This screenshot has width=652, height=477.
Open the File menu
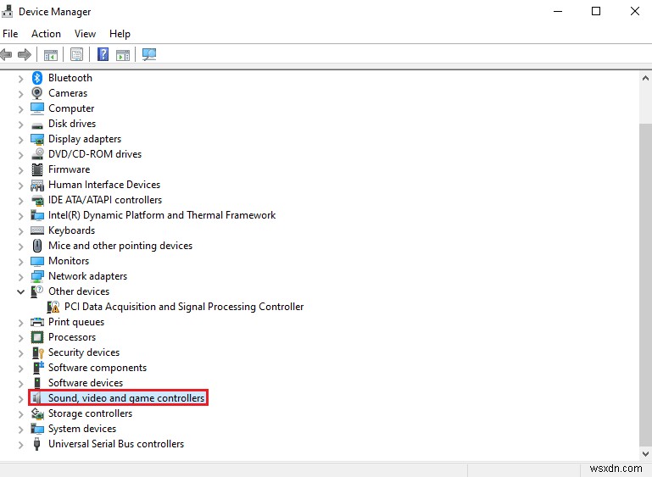click(10, 34)
